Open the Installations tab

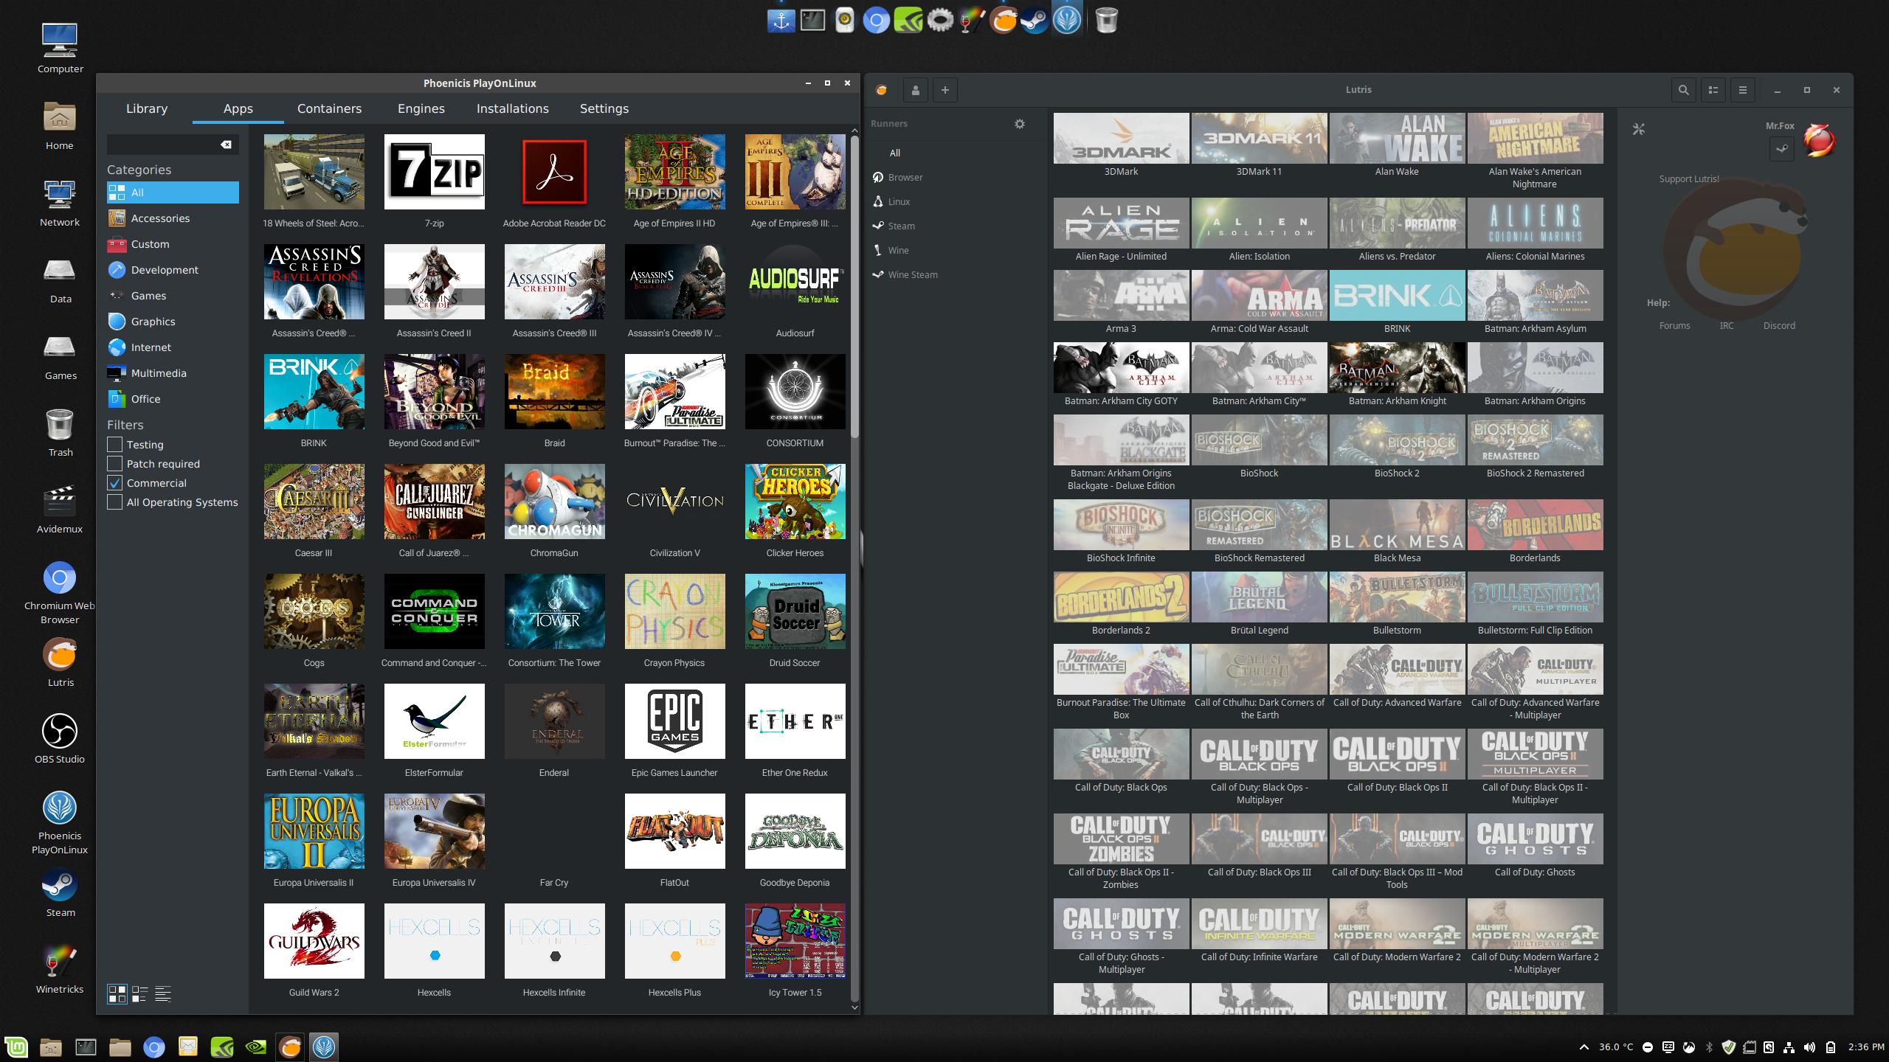coord(513,108)
